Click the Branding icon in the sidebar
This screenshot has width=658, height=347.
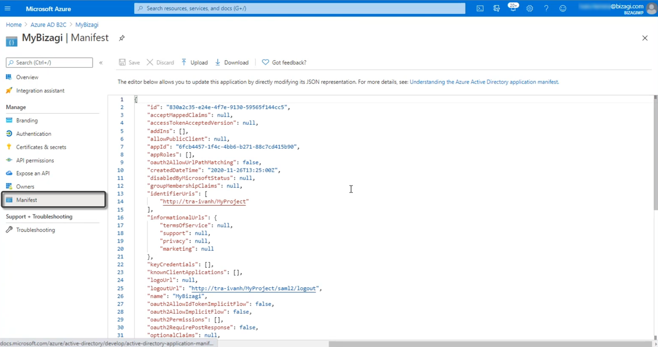(9, 120)
